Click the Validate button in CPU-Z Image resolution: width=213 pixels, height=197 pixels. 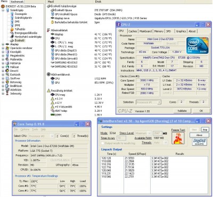(182, 111)
